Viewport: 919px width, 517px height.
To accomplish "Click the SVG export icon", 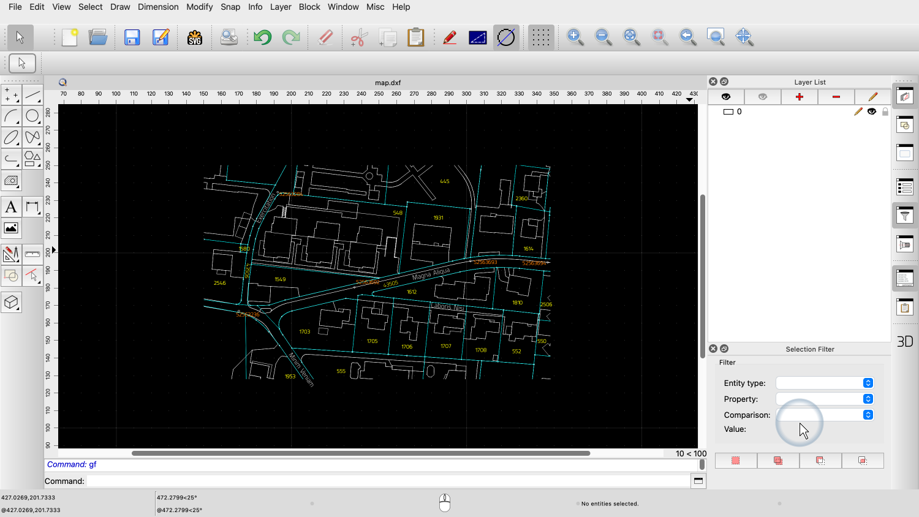I will click(195, 37).
